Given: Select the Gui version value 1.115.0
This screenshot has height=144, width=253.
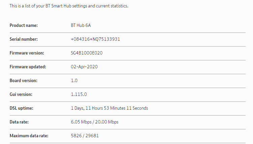Looking at the screenshot, I should pos(79,94).
